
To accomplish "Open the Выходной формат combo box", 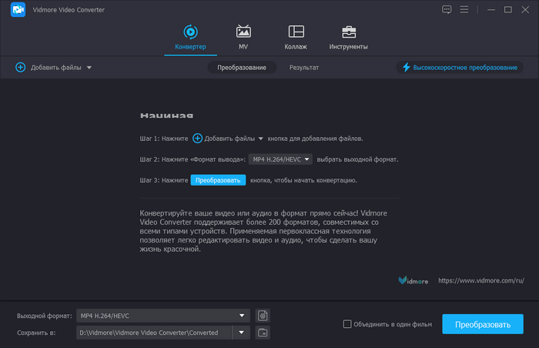I will pyautogui.click(x=163, y=316).
